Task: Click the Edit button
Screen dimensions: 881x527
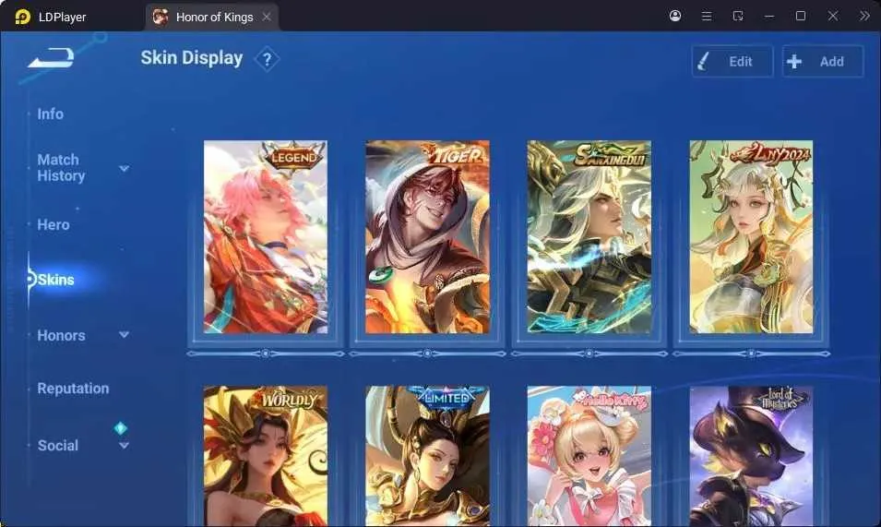Action: (x=732, y=61)
